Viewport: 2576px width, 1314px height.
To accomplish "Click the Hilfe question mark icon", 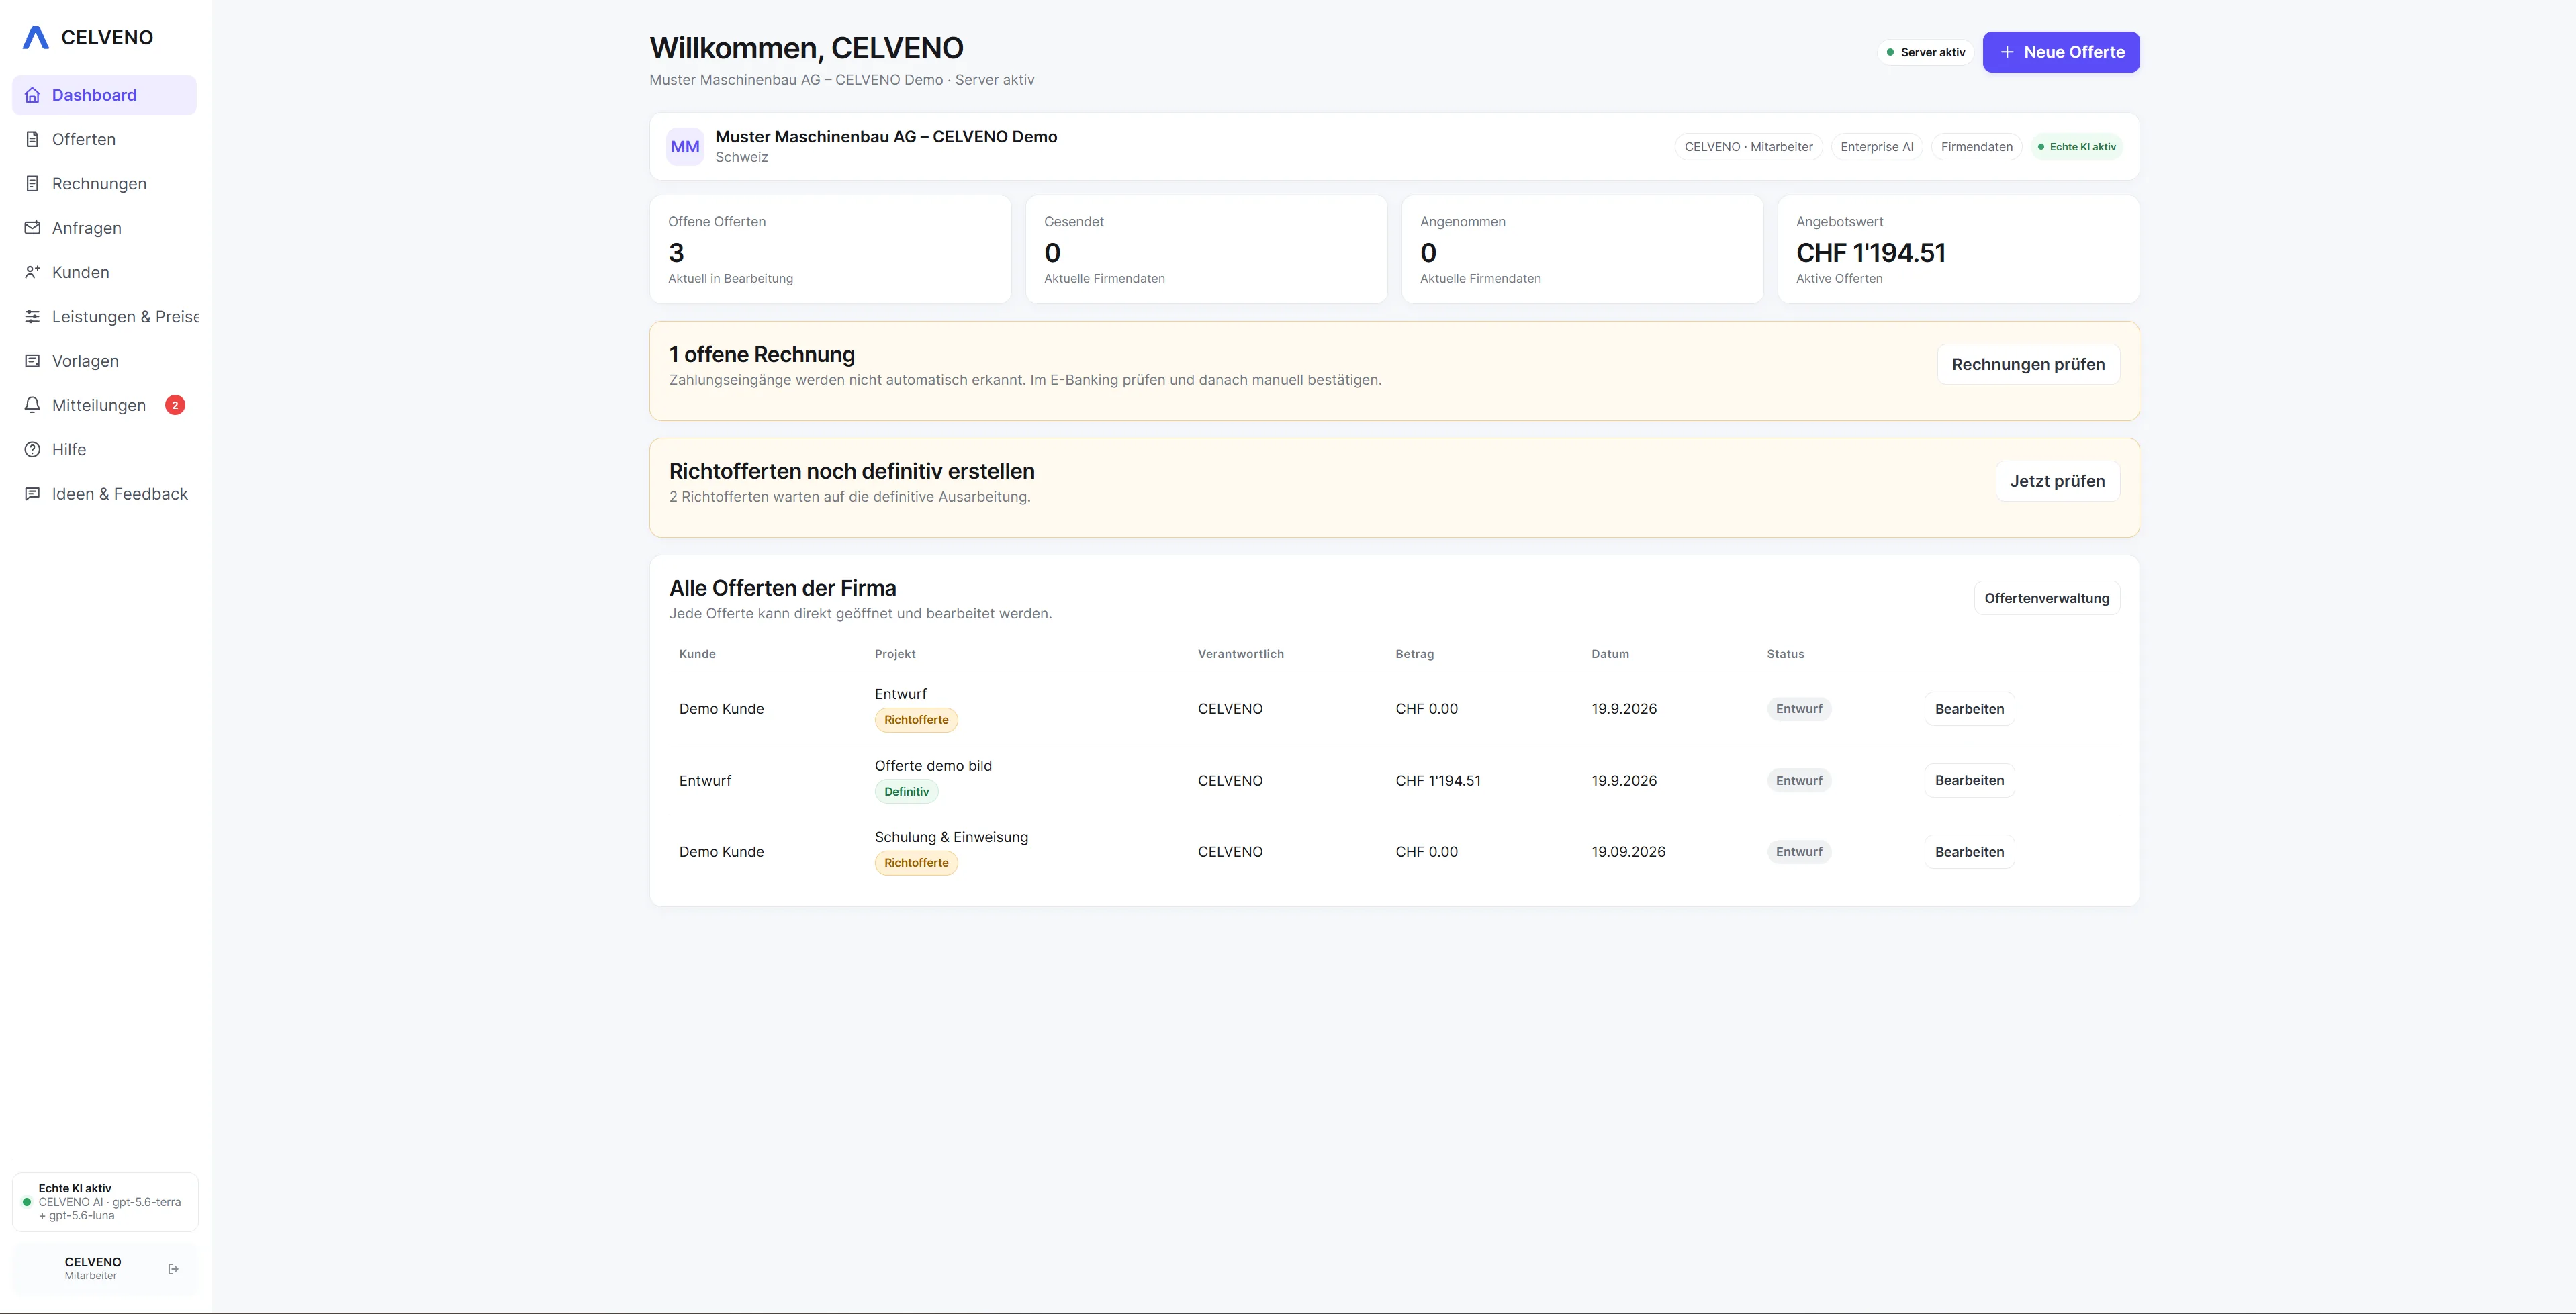I will tap(32, 450).
